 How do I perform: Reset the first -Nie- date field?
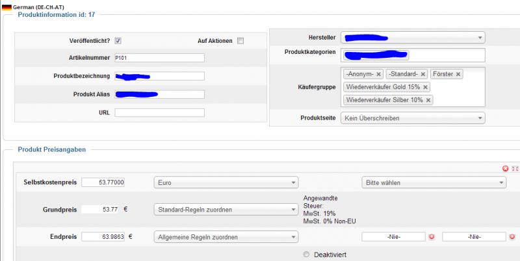click(x=432, y=237)
